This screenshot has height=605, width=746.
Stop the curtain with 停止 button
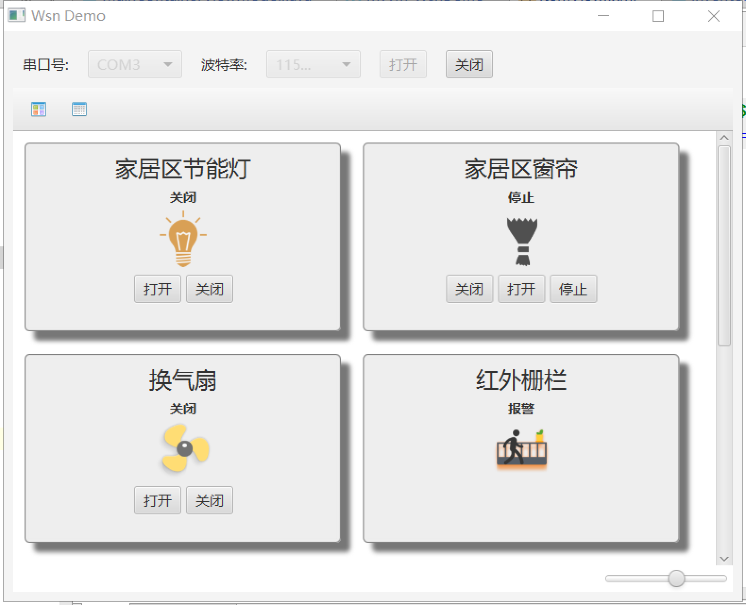coord(573,289)
